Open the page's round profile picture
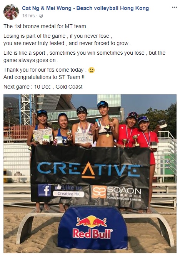Screen dimensions: 180x255 coord(11,12)
